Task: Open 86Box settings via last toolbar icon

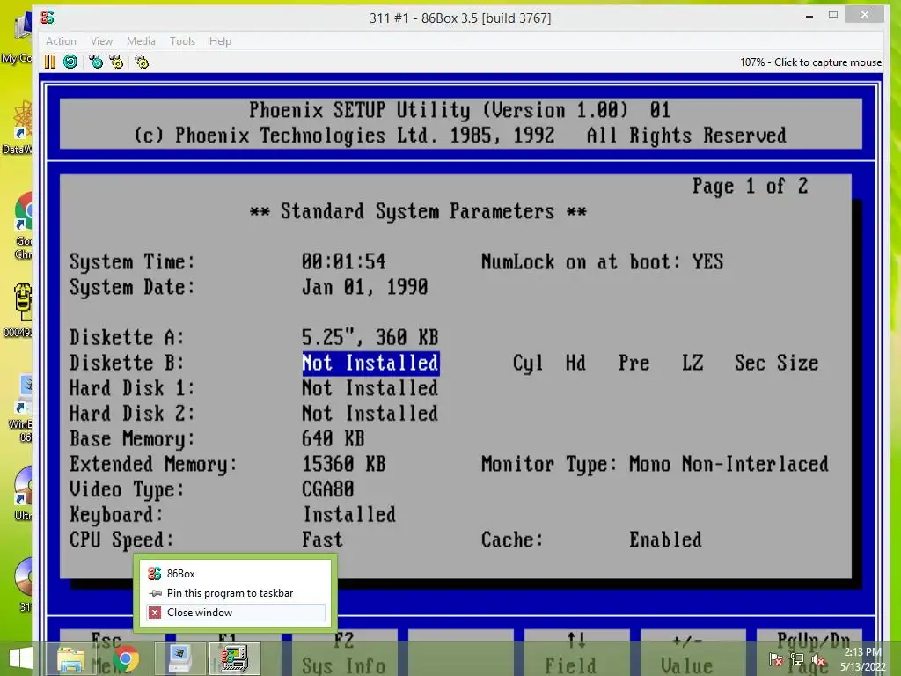Action: click(142, 62)
